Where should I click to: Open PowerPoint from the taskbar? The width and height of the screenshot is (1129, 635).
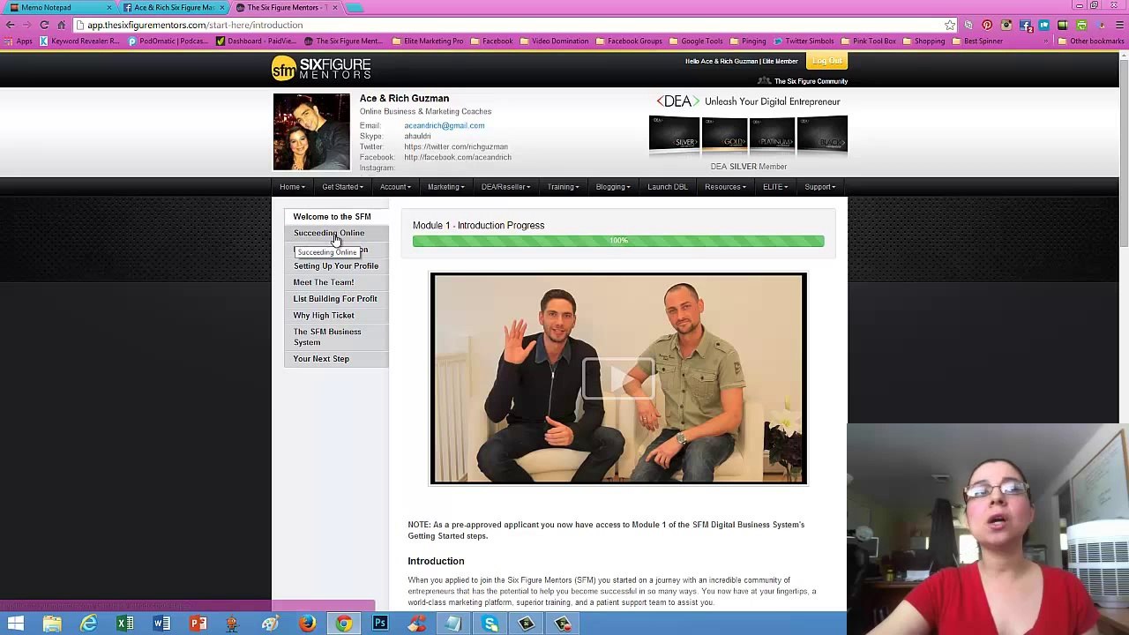click(198, 624)
